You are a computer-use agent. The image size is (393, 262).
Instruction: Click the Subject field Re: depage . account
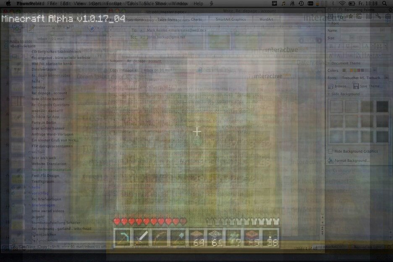click(144, 61)
